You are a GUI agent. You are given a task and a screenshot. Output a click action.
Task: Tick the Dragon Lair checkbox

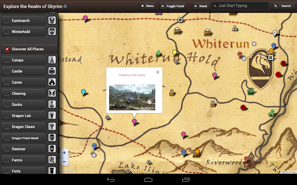click(7, 116)
